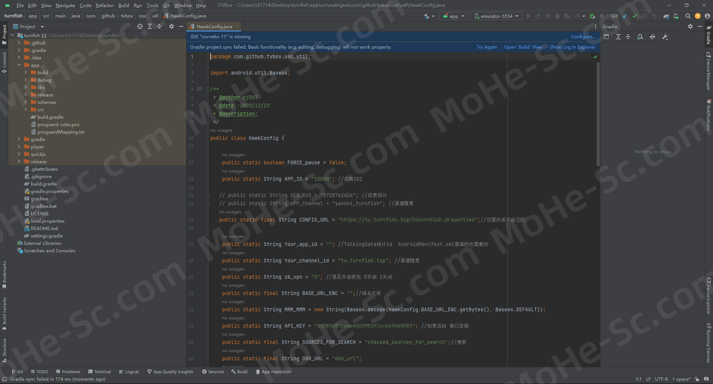Image resolution: width=713 pixels, height=384 pixels.
Task: Click Execute Gradle Task icon
Action: coord(606,37)
